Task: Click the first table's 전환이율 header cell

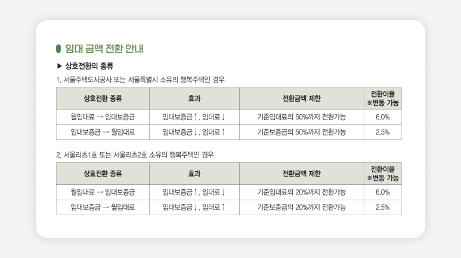Action: coord(383,99)
